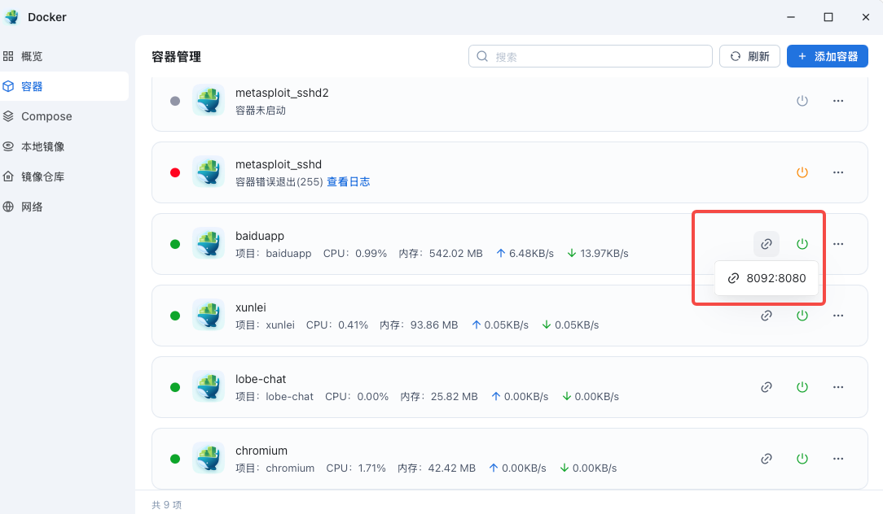Click the search field in 容器管理
The width and height of the screenshot is (883, 514).
coord(591,56)
